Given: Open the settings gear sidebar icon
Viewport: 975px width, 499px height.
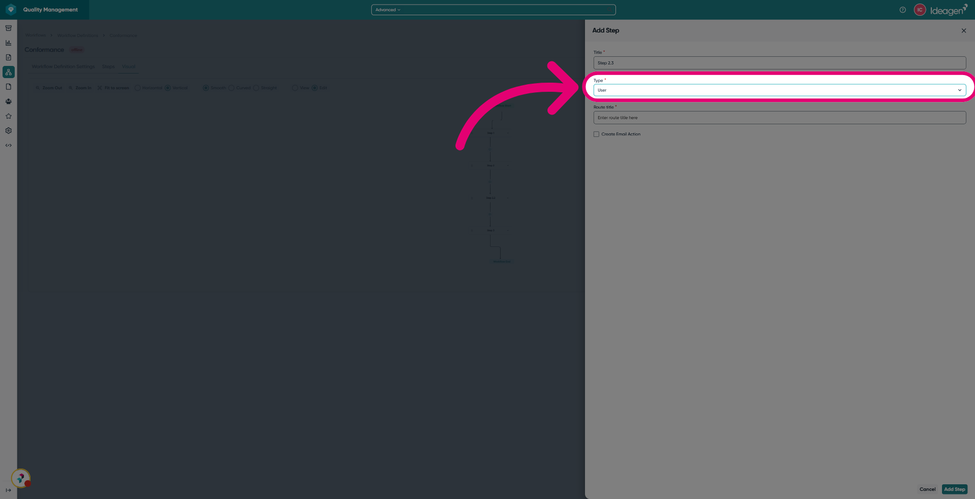Looking at the screenshot, I should coord(9,131).
